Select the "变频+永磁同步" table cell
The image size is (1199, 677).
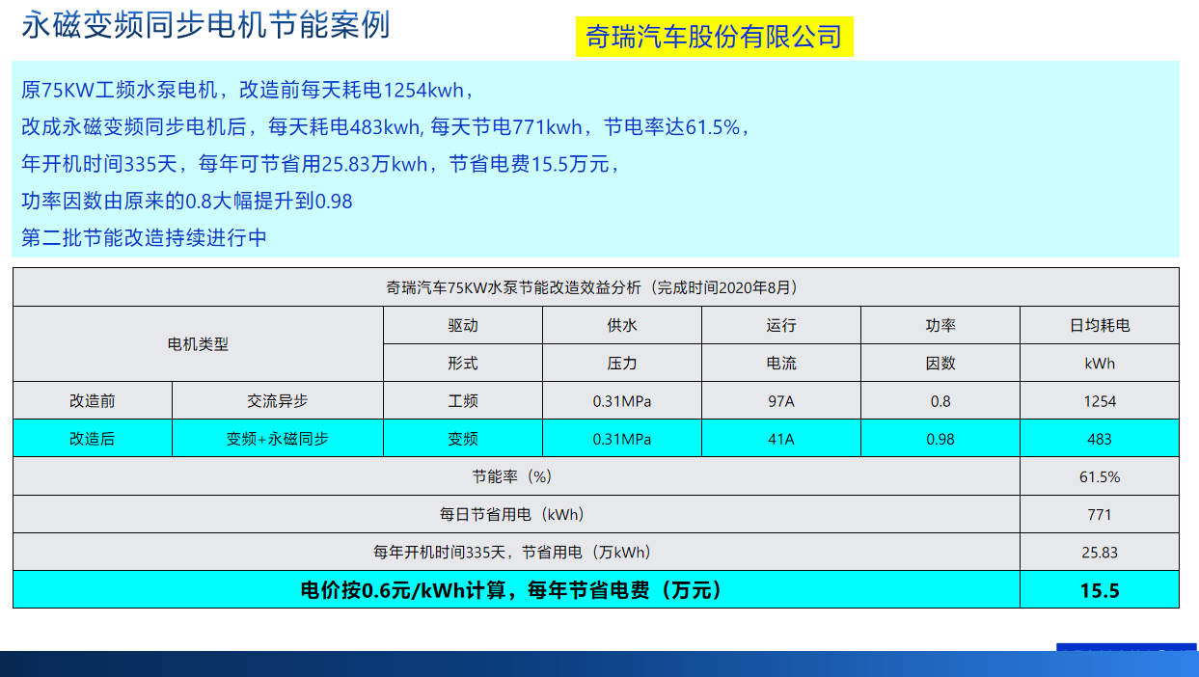[278, 439]
